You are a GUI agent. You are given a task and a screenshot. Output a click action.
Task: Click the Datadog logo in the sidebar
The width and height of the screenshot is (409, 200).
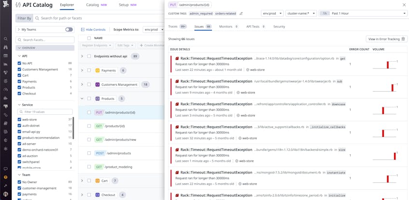coord(6,4)
